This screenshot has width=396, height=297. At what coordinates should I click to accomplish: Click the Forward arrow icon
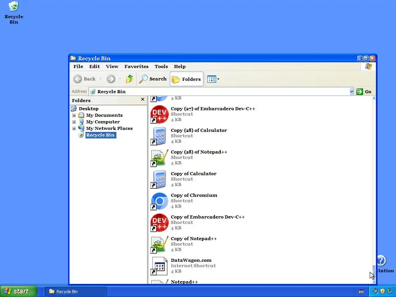[111, 79]
